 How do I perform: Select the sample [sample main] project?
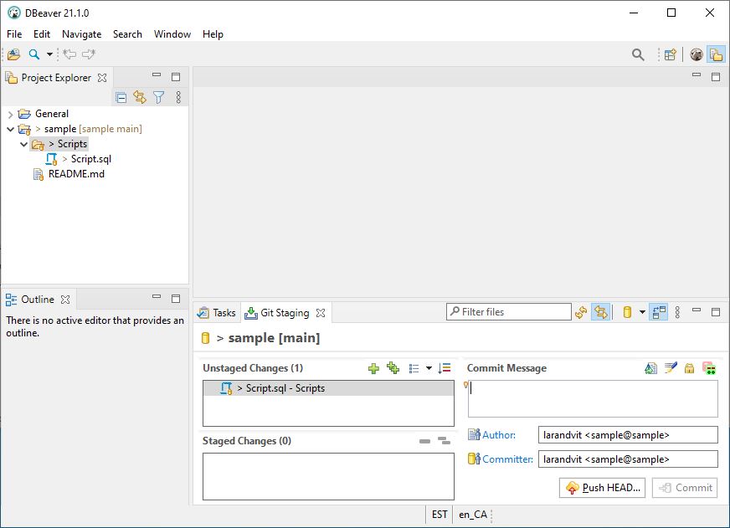(93, 129)
